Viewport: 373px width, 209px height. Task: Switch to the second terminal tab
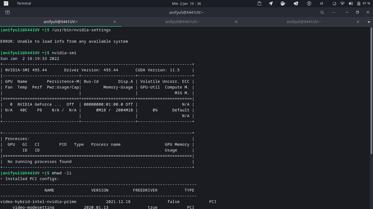(x=182, y=22)
